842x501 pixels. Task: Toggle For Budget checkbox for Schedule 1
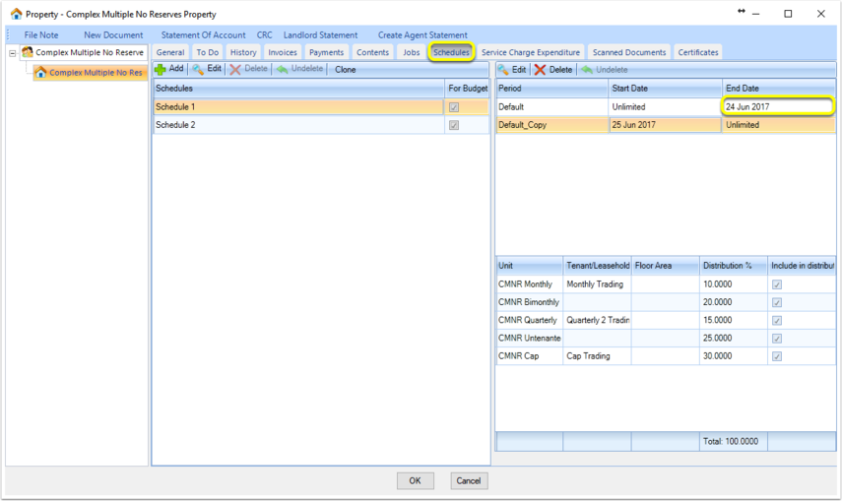click(x=454, y=107)
